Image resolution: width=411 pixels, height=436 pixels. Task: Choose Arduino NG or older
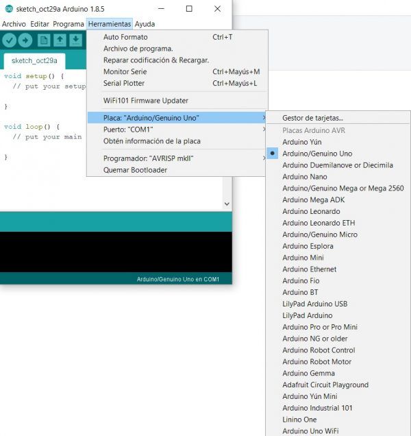pos(338,339)
